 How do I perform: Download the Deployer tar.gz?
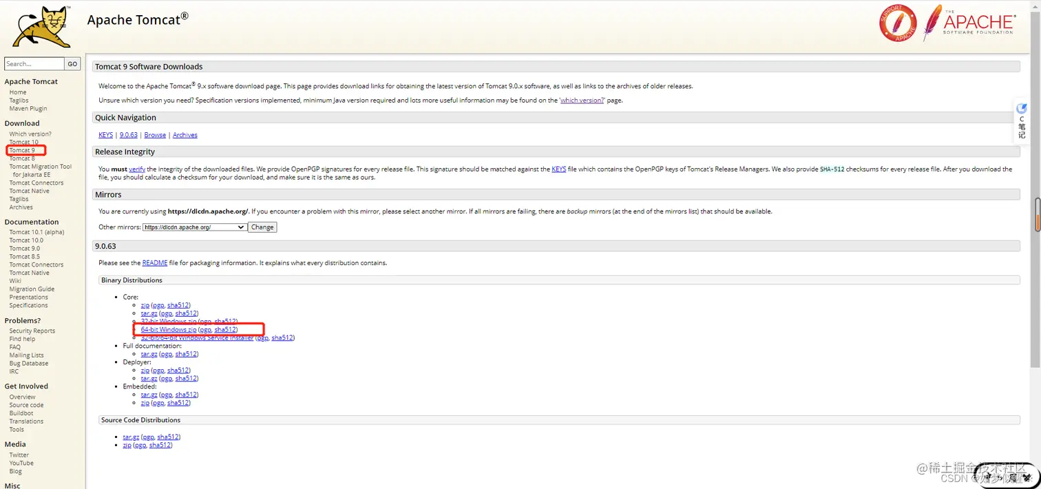[x=149, y=379]
